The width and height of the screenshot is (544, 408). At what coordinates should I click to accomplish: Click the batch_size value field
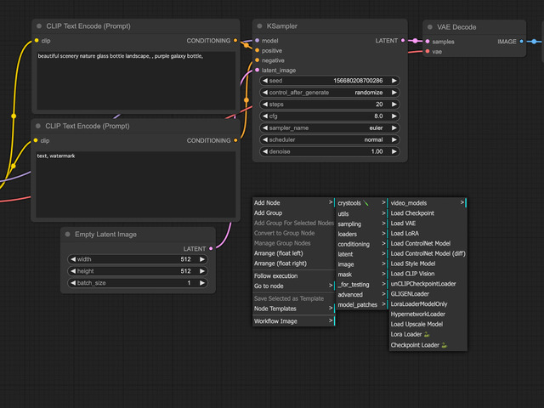pos(138,283)
